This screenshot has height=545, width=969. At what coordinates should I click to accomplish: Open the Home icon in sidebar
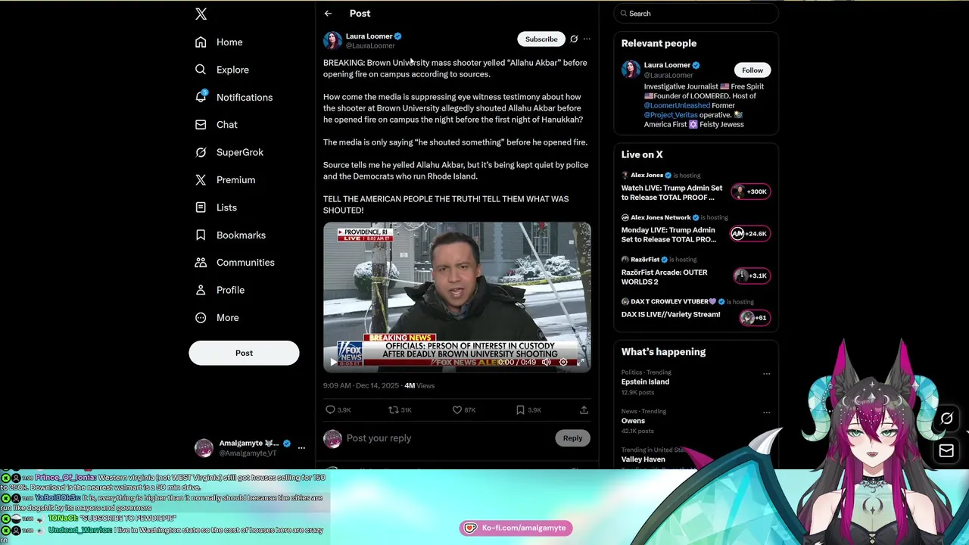[201, 42]
